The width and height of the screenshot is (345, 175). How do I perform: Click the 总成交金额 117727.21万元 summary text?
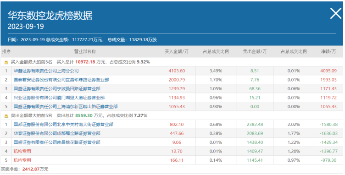(74, 40)
